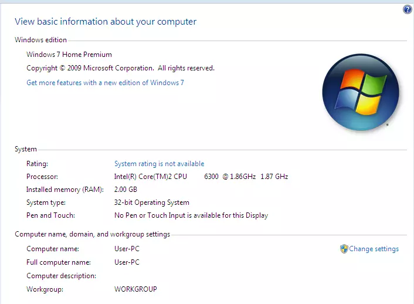The height and width of the screenshot is (304, 414).
Task: Click the Windows 7 logo orb
Action: click(x=361, y=92)
